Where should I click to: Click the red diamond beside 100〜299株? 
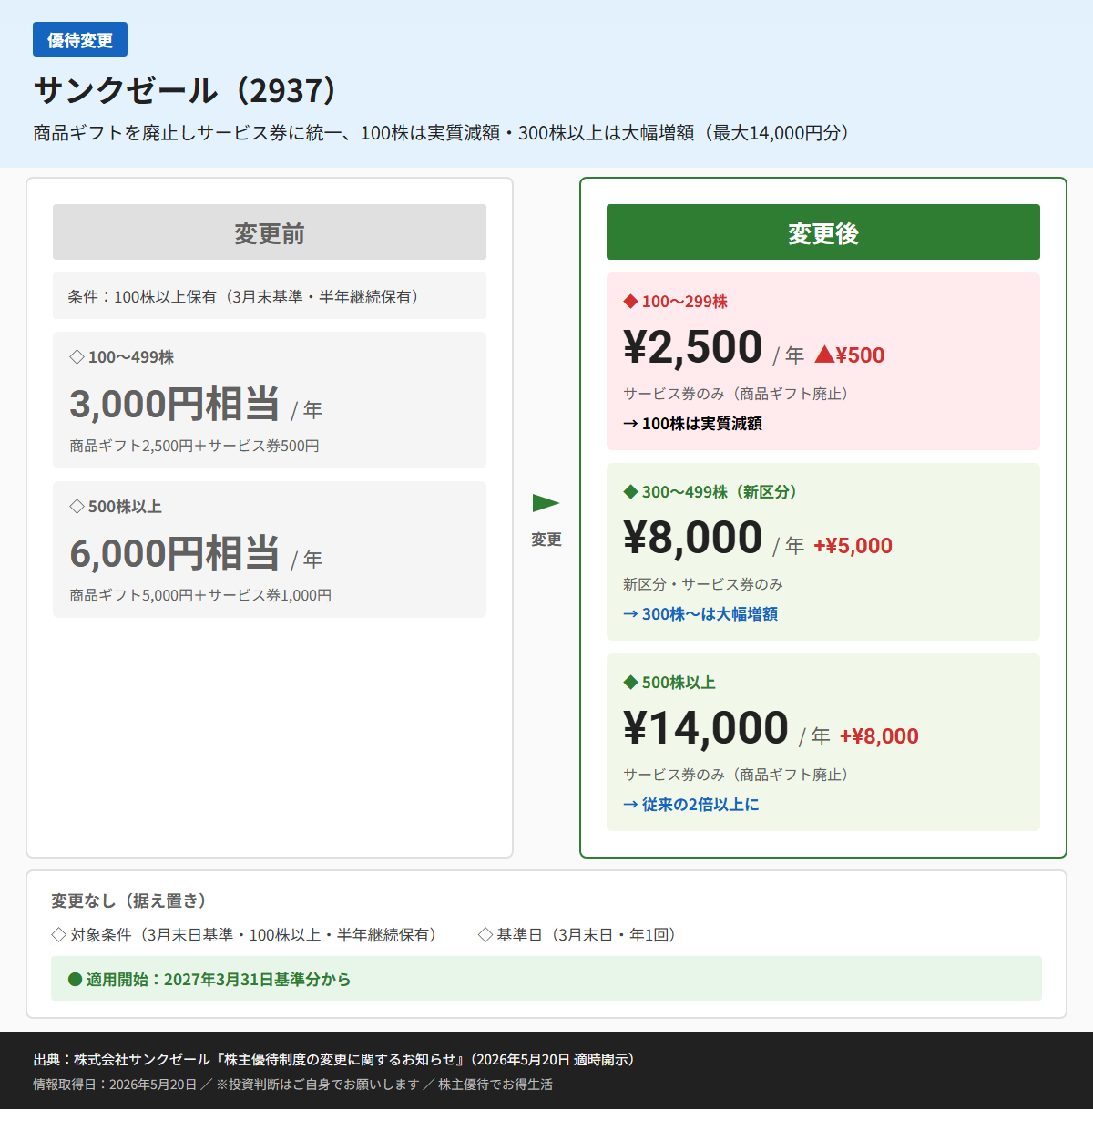pos(629,302)
